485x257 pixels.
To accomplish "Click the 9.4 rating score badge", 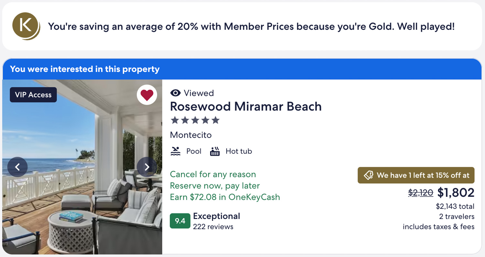I will pos(180,221).
